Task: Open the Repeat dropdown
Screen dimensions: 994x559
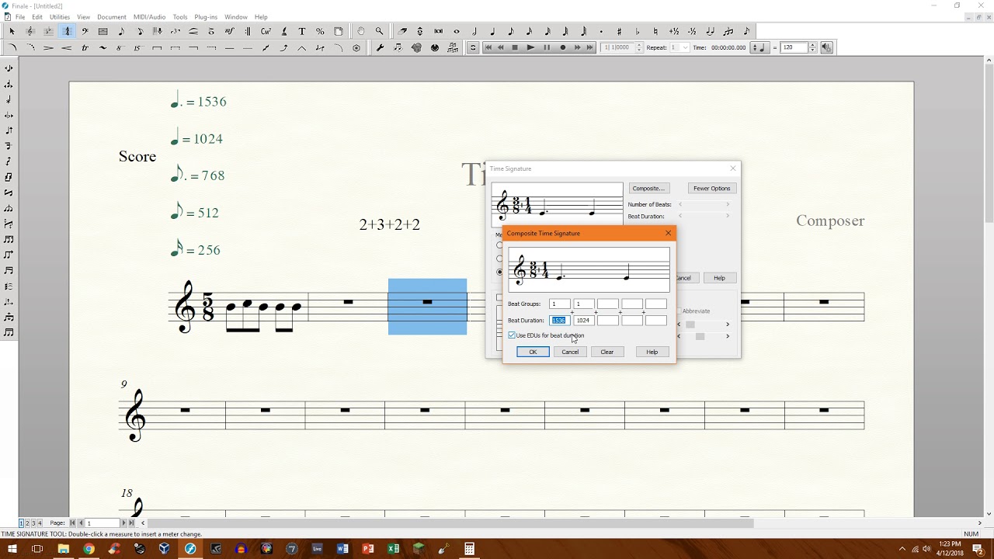Action: click(680, 47)
